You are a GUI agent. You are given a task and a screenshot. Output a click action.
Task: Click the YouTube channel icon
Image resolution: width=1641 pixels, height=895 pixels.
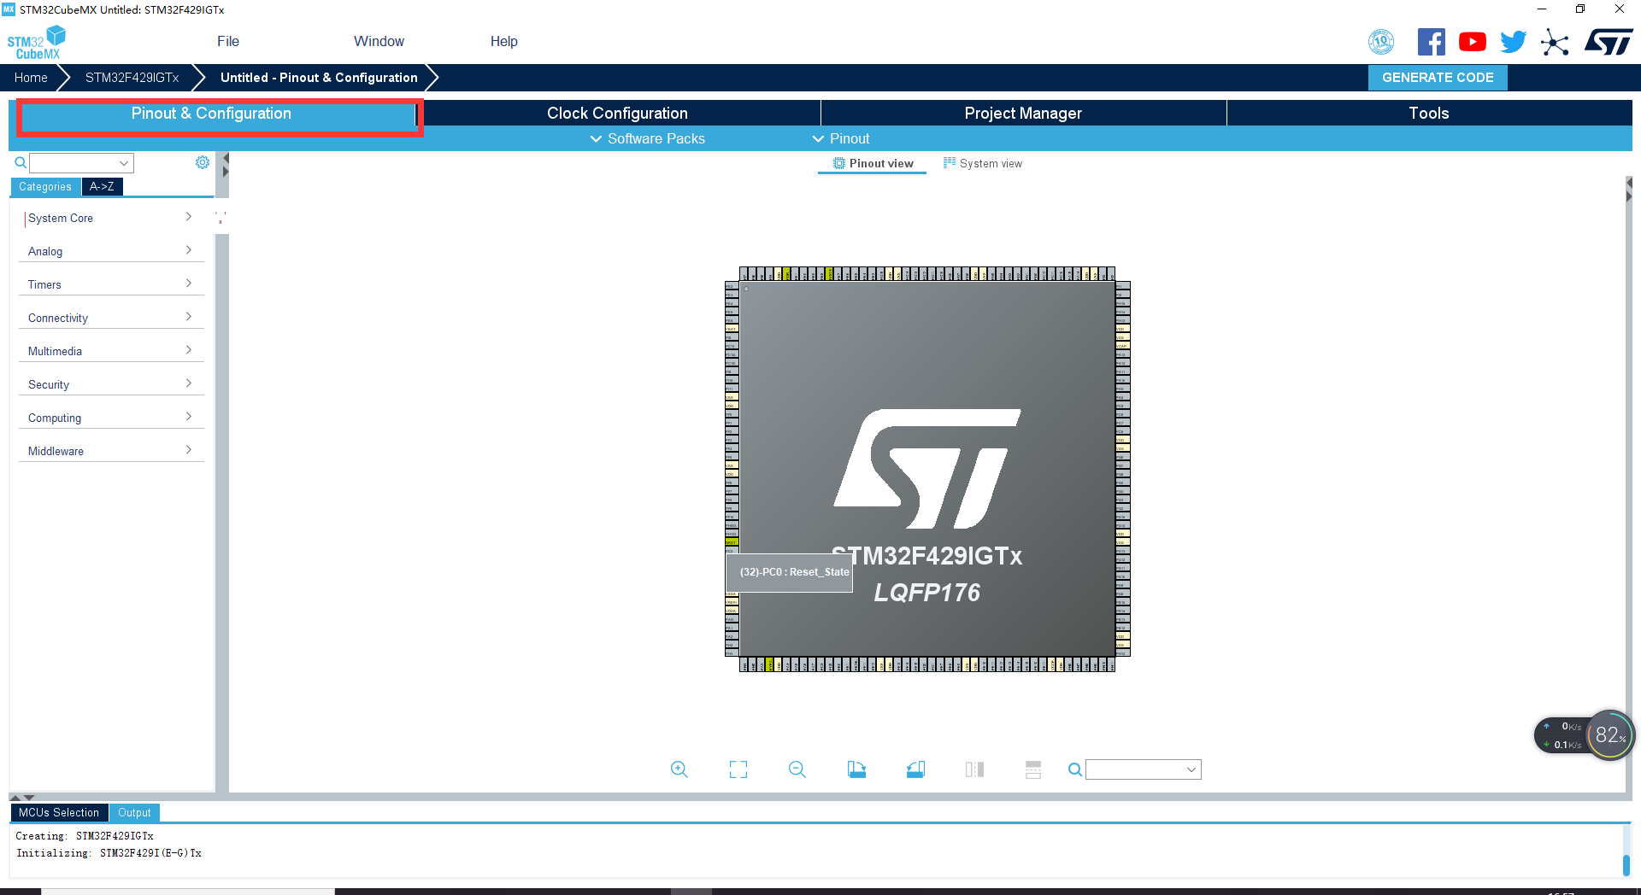click(x=1472, y=40)
